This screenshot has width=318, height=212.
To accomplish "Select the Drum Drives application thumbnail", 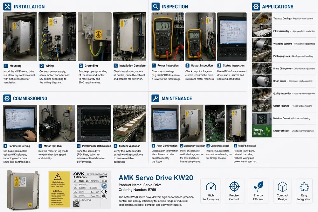I will 262,81.
